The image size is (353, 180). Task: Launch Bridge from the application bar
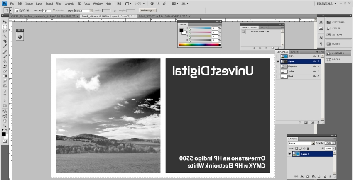point(119,4)
